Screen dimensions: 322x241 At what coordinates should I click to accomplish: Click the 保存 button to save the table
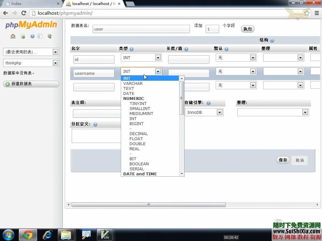[x=282, y=160]
